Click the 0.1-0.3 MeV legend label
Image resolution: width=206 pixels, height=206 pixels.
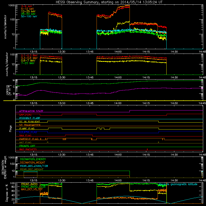coord(29,55)
